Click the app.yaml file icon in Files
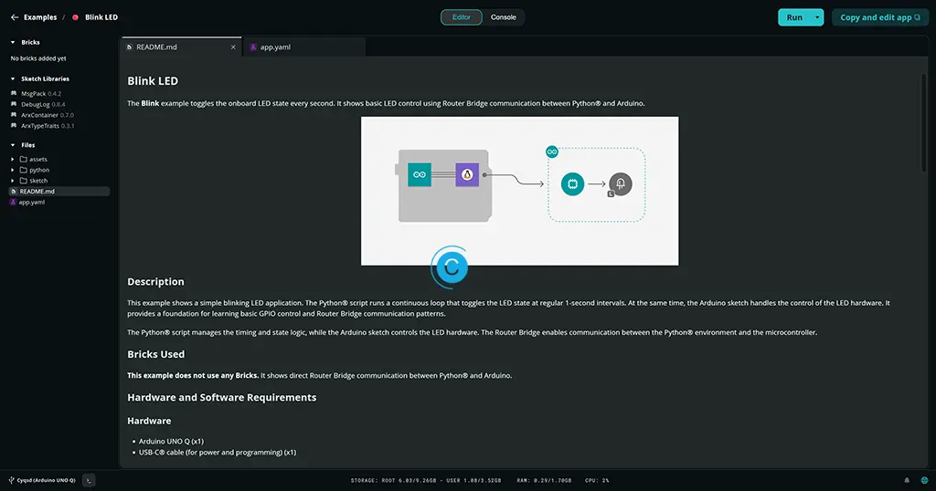This screenshot has width=936, height=491. pos(13,203)
